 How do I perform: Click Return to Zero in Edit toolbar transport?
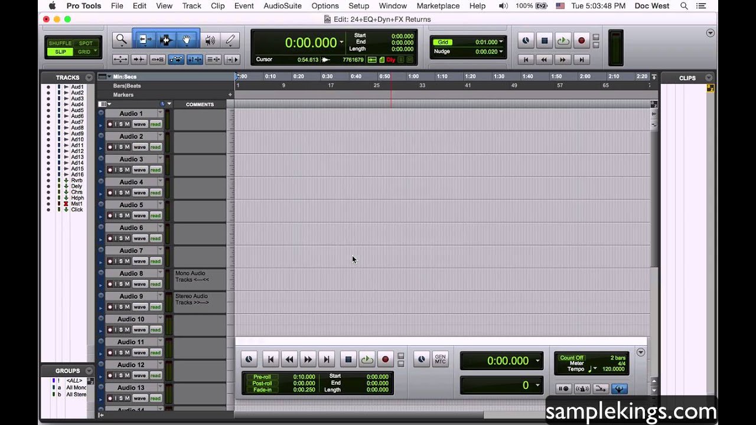526,60
